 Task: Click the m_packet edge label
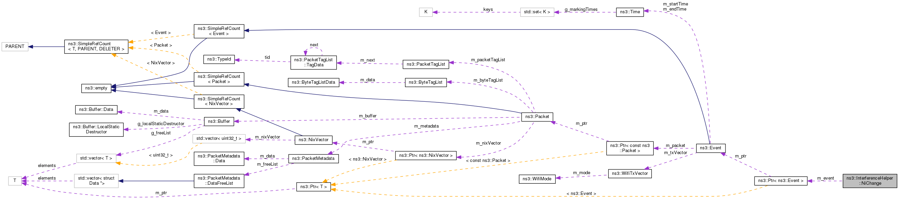tap(675, 146)
